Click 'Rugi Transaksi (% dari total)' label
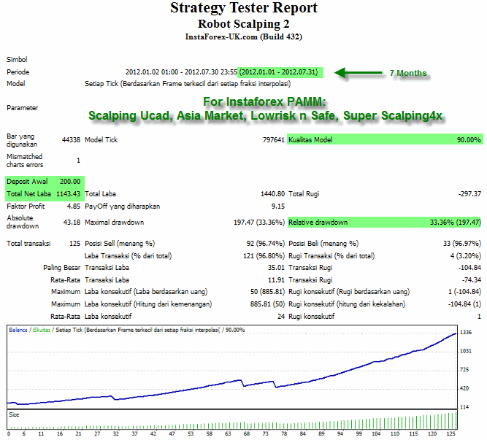Viewport: 487px width, 440px height. pos(331,256)
